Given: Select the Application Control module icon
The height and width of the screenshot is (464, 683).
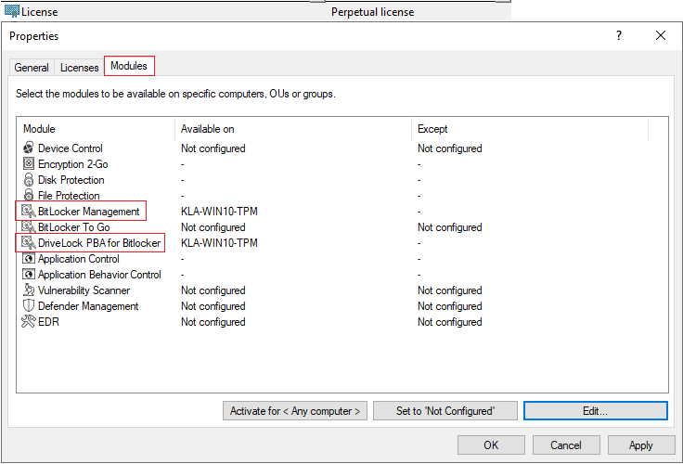Looking at the screenshot, I should 28,259.
